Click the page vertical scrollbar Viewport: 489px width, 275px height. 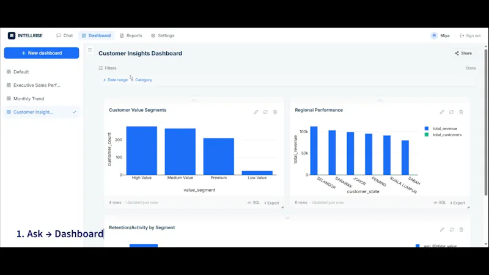pos(485,123)
